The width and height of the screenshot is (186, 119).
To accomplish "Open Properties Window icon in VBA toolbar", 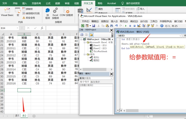I will pyautogui.click(x=148, y=26).
